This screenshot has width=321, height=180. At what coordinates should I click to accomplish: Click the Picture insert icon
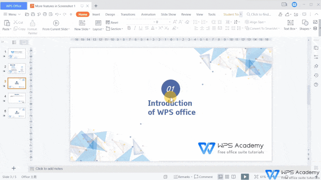click(315, 22)
